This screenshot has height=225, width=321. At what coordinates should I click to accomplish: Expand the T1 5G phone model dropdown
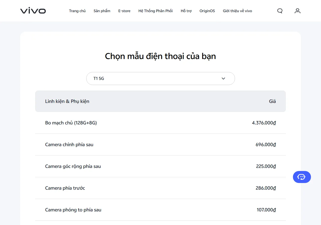point(160,78)
